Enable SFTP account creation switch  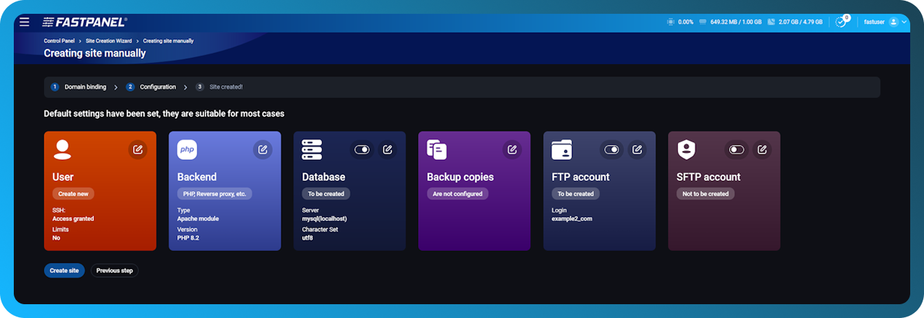[736, 150]
